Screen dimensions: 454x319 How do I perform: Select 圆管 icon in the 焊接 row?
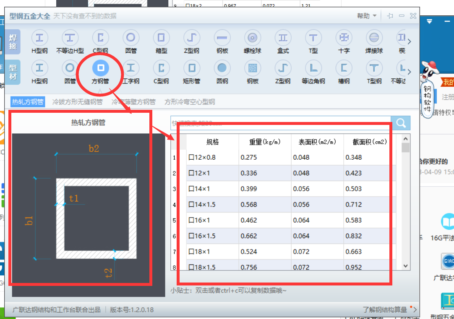coord(131,38)
